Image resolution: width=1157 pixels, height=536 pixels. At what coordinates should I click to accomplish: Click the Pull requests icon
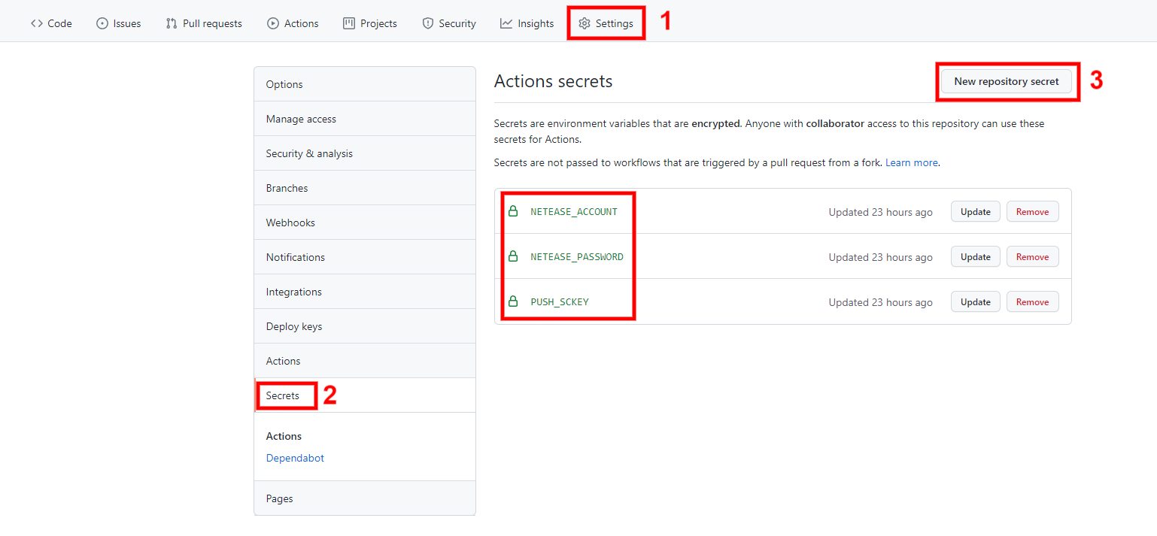pyautogui.click(x=172, y=23)
